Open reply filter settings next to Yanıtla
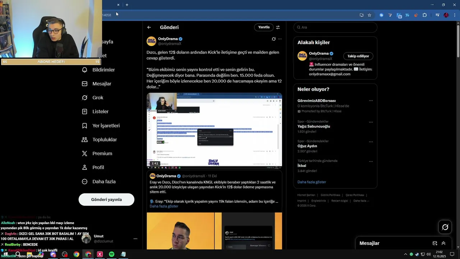The image size is (460, 259). point(278,27)
